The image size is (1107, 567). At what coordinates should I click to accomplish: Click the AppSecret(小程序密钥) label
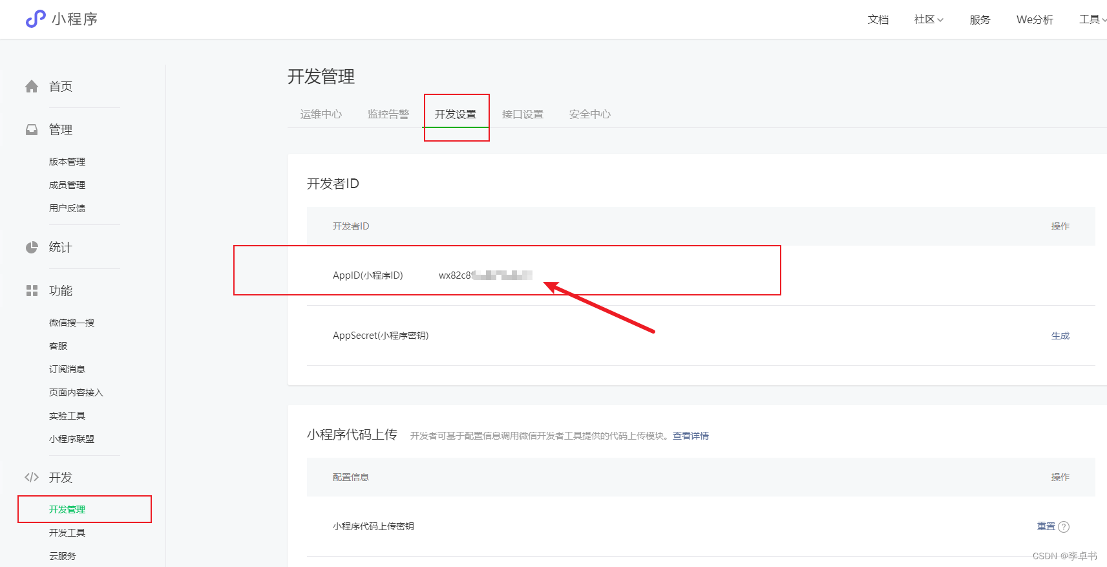pos(381,336)
